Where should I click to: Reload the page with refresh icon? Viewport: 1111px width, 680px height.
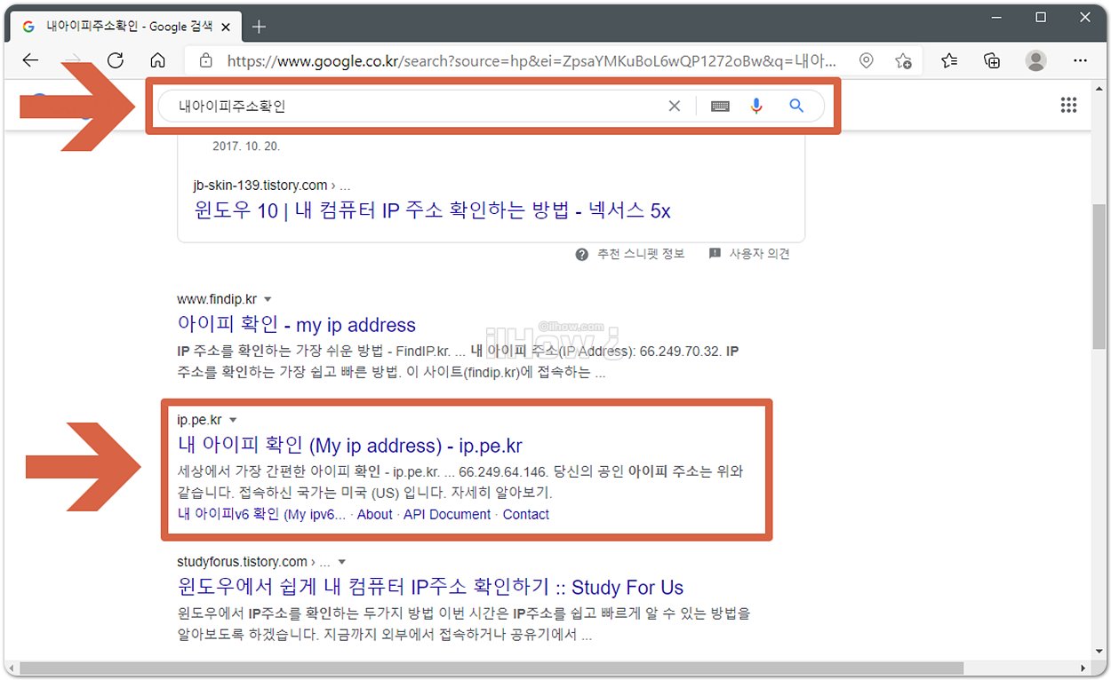[116, 60]
